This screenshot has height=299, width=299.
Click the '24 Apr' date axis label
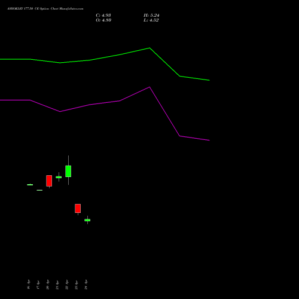pos(86,284)
